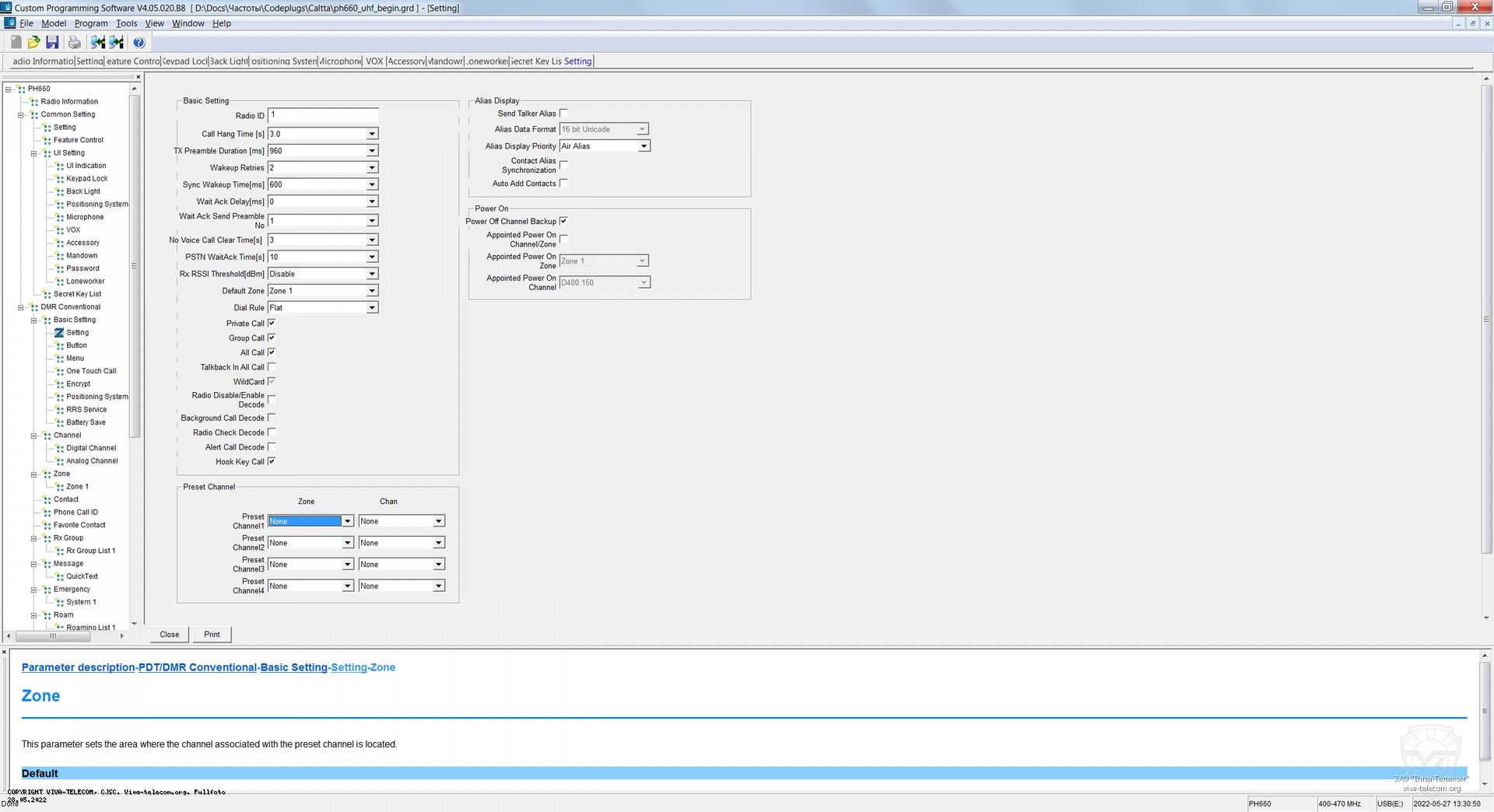This screenshot has height=812, width=1494.
Task: Click the New file toolbar icon
Action: [16, 42]
